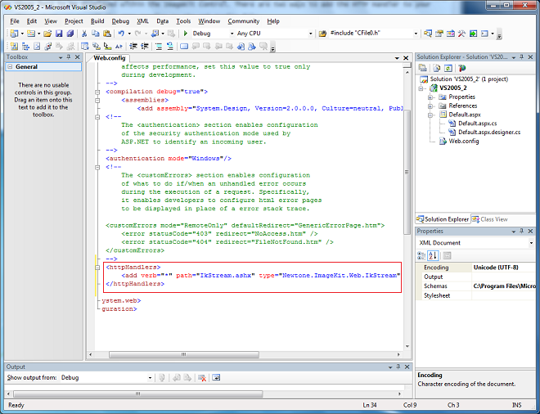
Task: Close the Web.config document with X button
Action: [406, 58]
